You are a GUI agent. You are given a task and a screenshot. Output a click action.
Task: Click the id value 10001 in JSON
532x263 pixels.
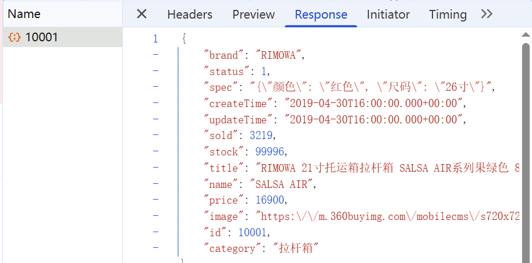point(253,232)
